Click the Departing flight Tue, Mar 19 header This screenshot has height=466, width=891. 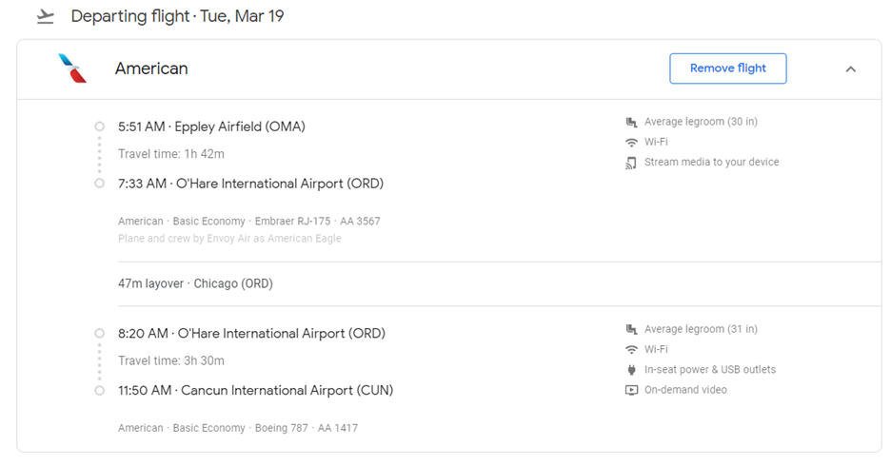pos(177,16)
